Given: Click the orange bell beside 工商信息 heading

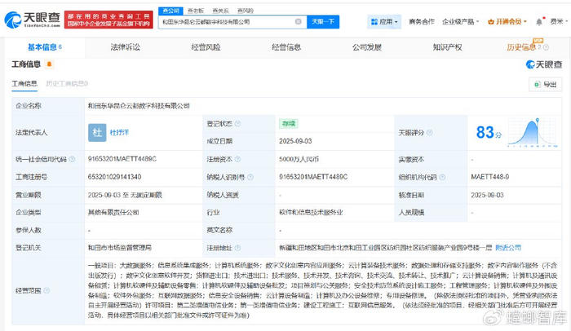Looking at the screenshot, I should 49,64.
